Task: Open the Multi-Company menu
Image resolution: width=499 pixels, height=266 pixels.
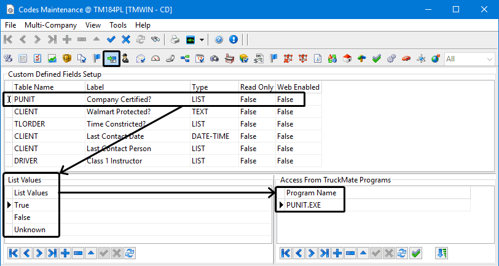Action: pyautogui.click(x=50, y=25)
